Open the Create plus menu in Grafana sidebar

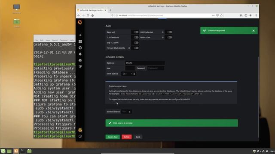(x=80, y=35)
